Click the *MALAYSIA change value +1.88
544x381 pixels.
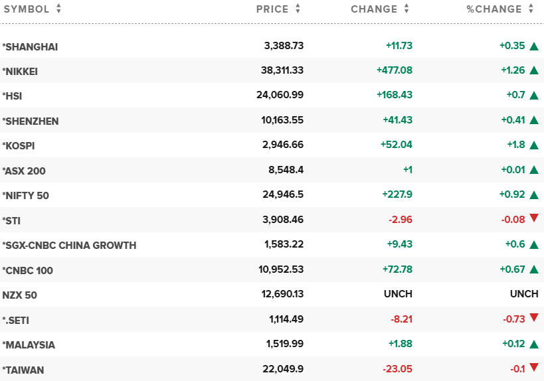(399, 344)
